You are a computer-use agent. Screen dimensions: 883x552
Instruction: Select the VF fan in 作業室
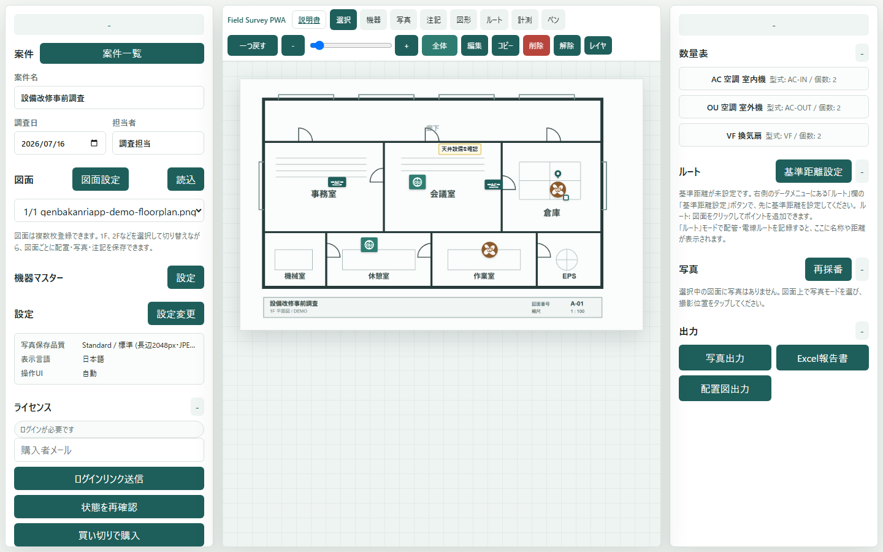(489, 250)
